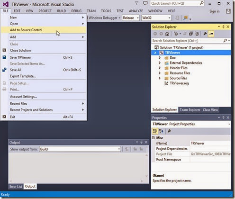This screenshot has height=199, width=235.
Task: Click the Sync with Active Document icon
Action: tap(185, 34)
